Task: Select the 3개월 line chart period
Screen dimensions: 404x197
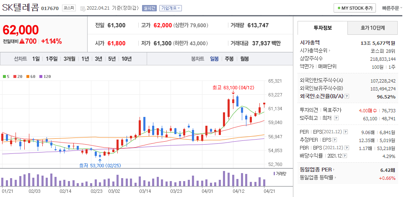Action: pyautogui.click(x=69, y=59)
